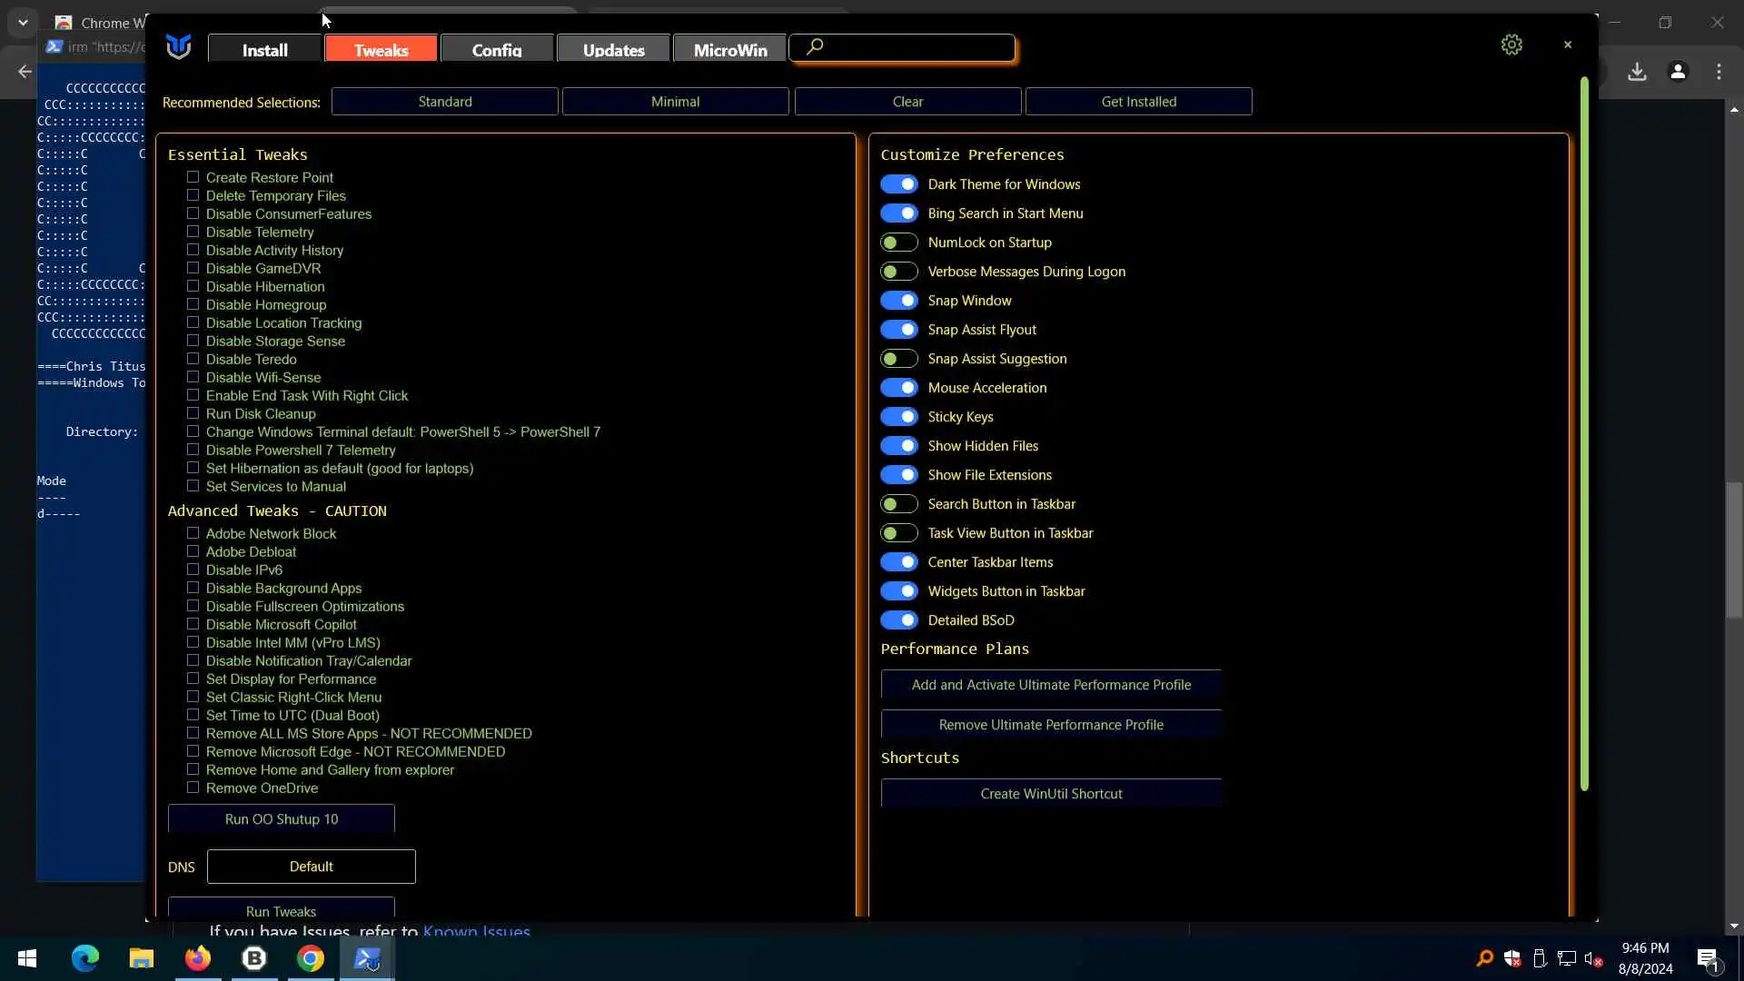This screenshot has height=981, width=1744.
Task: Tick the Remove OneDrive checkbox
Action: click(193, 788)
